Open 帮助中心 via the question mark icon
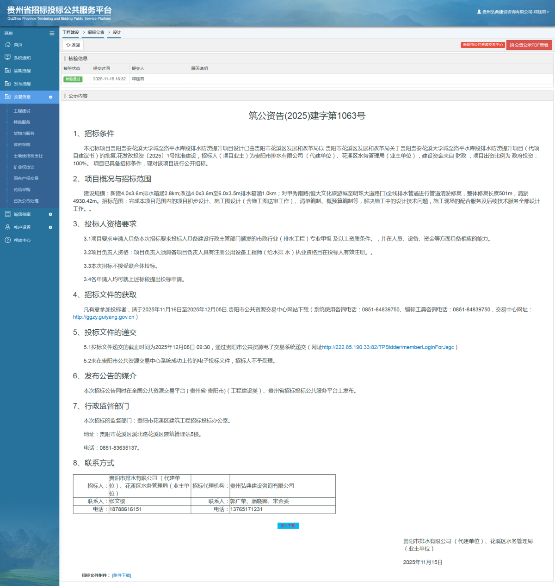555x586 pixels. [x=7, y=240]
